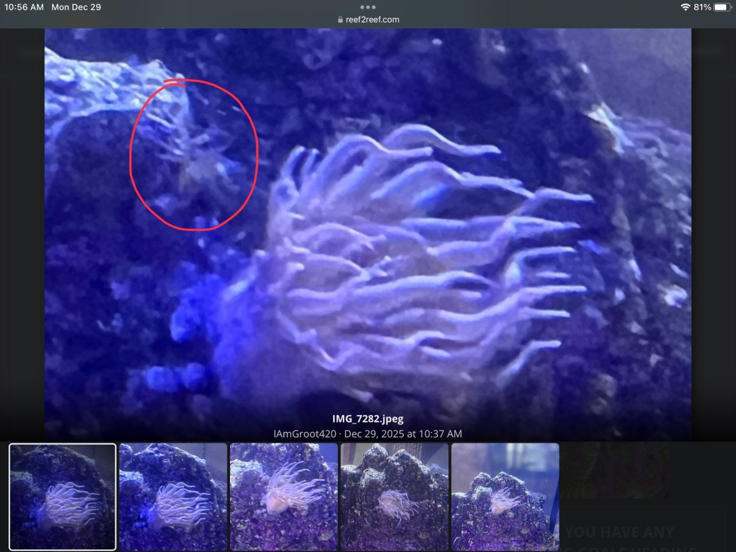Image resolution: width=736 pixels, height=552 pixels.
Task: Tap the IAmGroot420 author name
Action: [305, 434]
